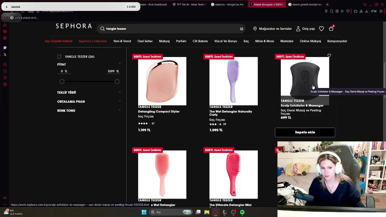Click the minimum price field showing 0 TL

(64, 71)
